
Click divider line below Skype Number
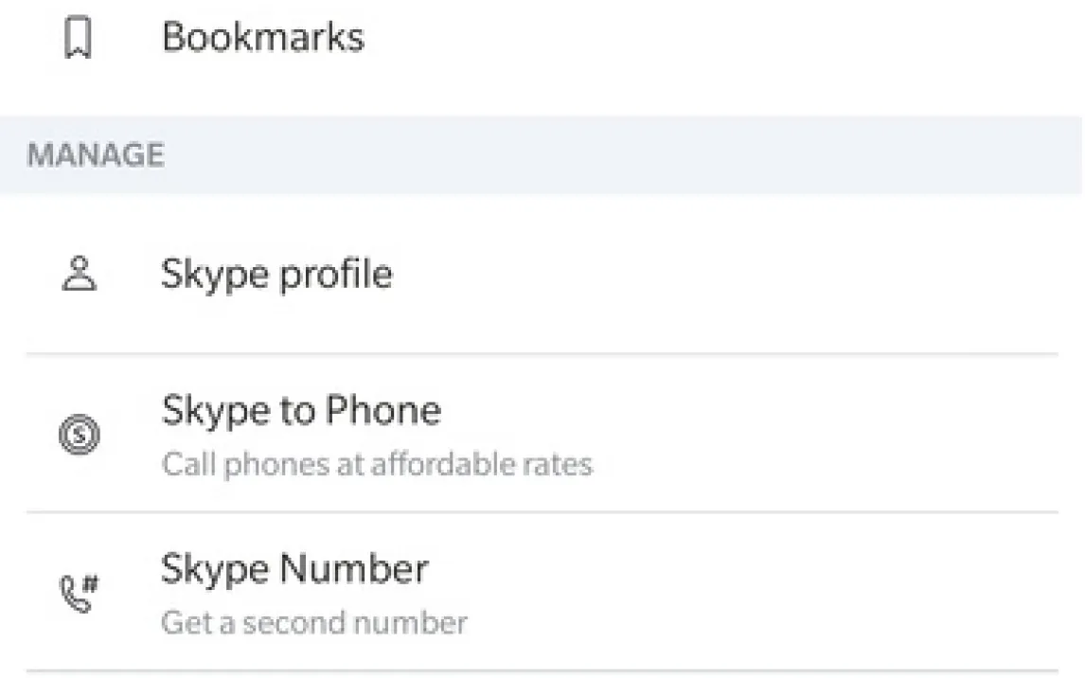[542, 671]
